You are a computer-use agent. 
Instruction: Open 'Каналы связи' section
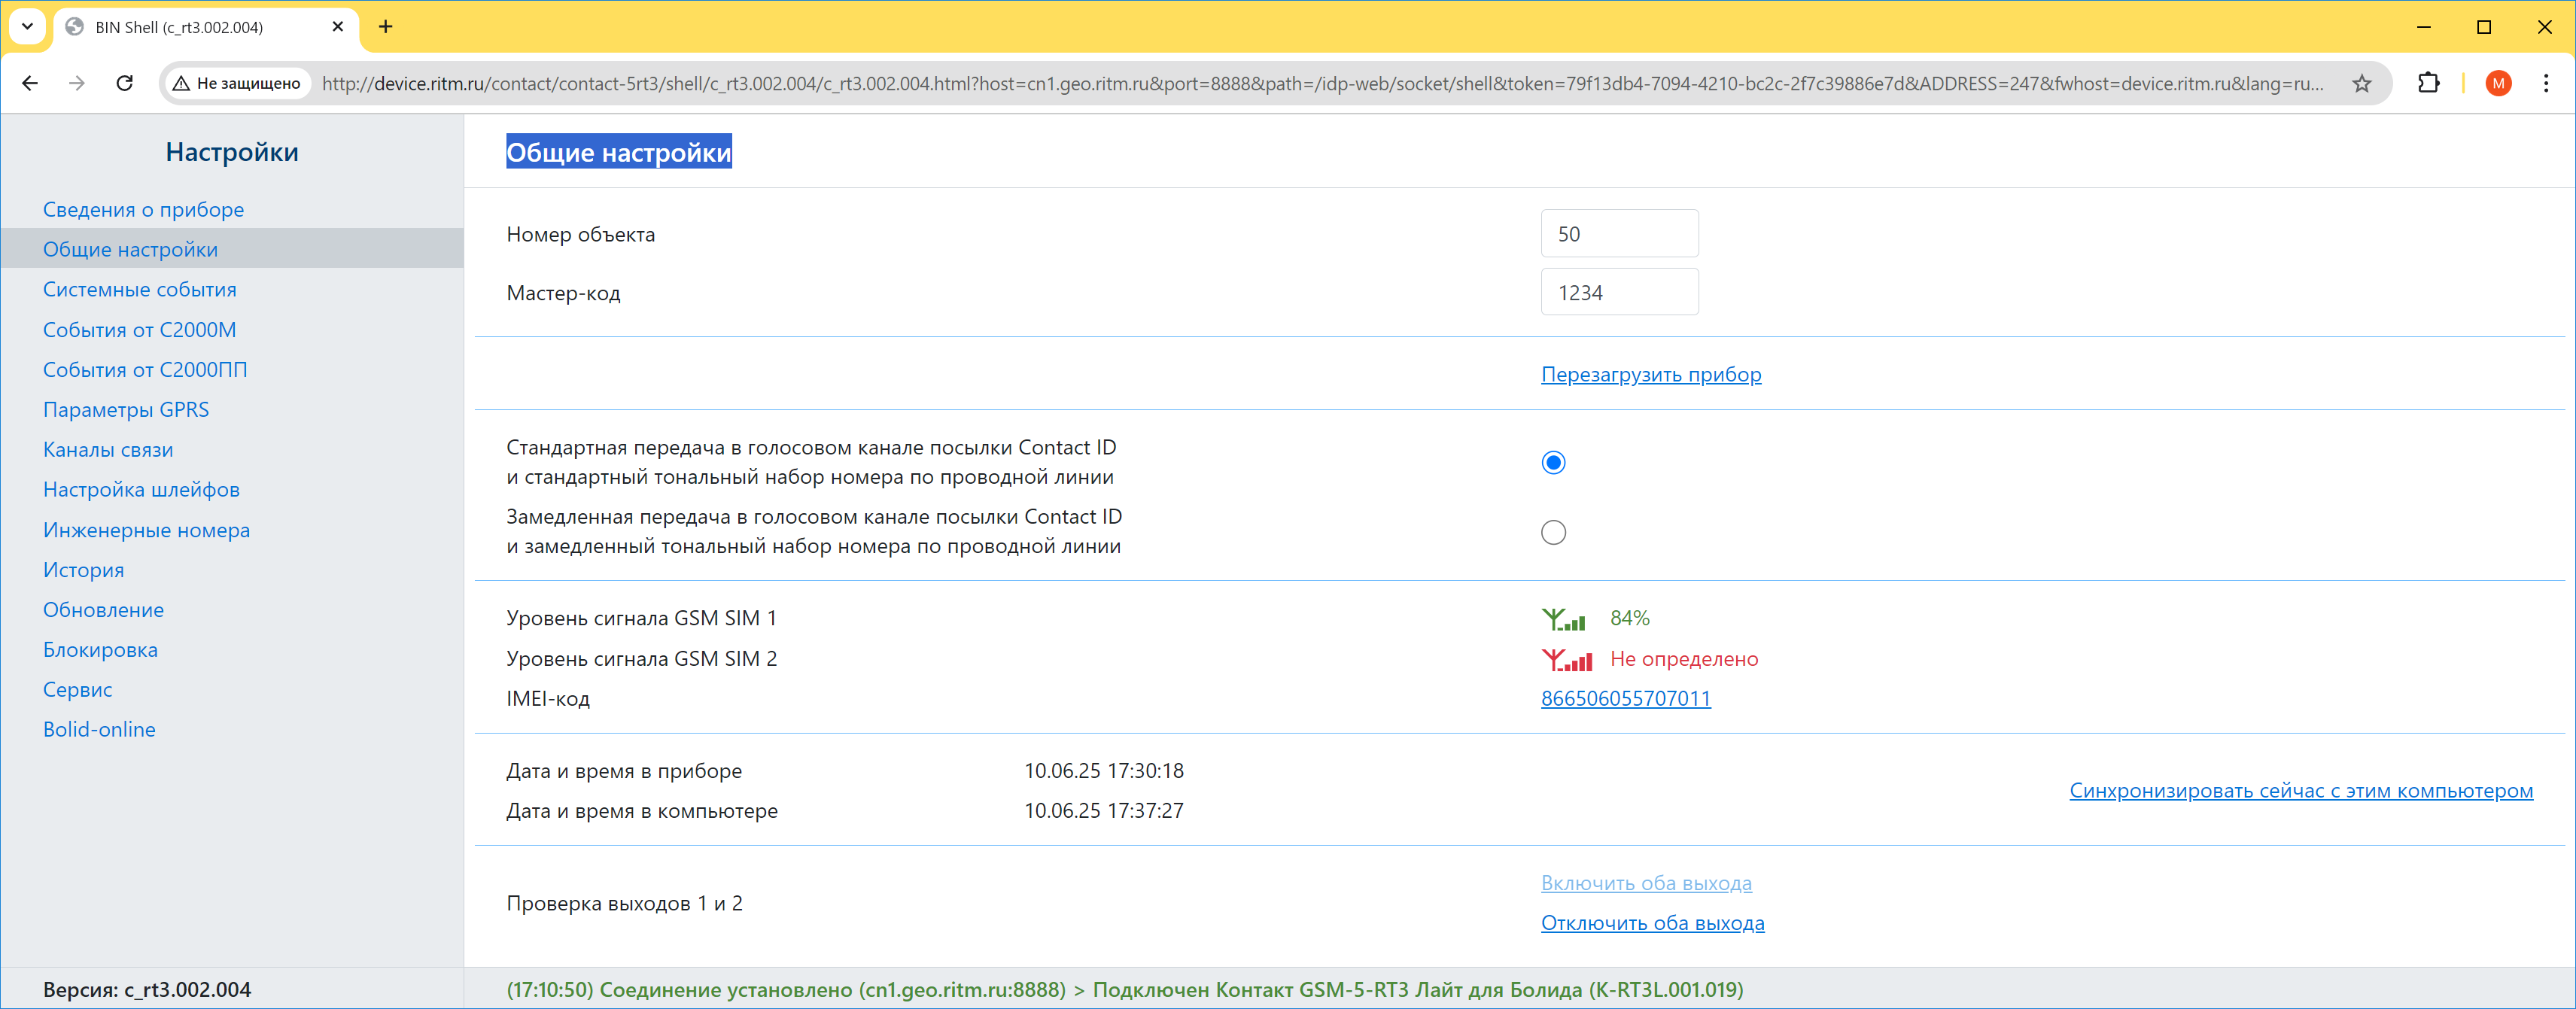(108, 449)
